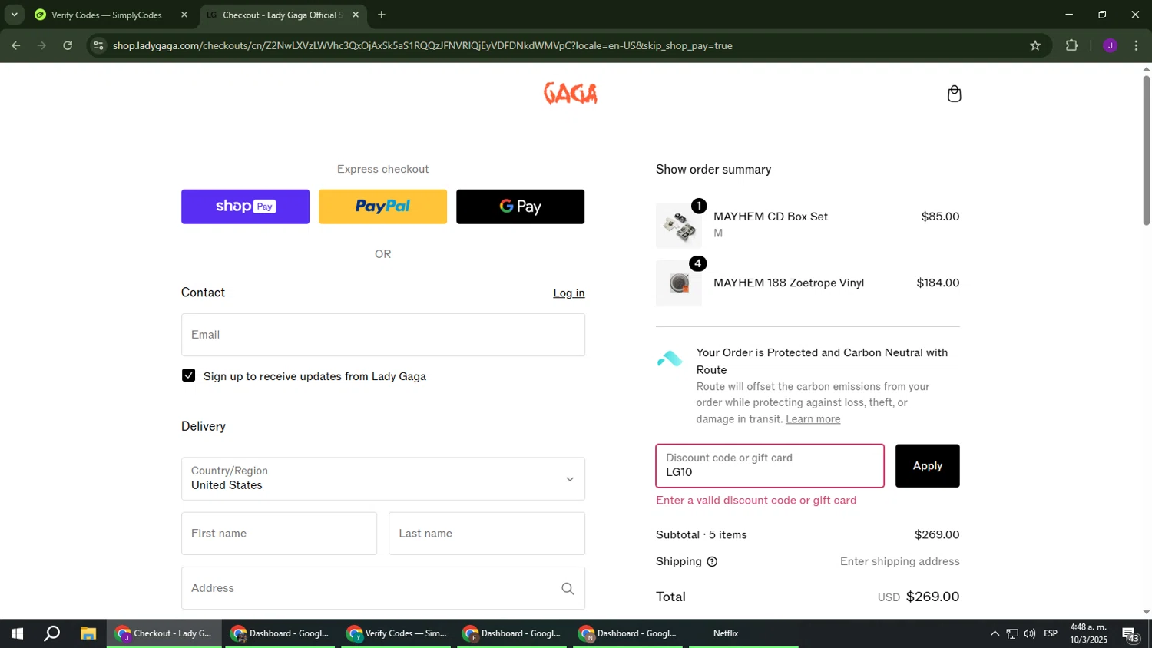Click the Route protection logo icon
The width and height of the screenshot is (1152, 648).
(670, 359)
